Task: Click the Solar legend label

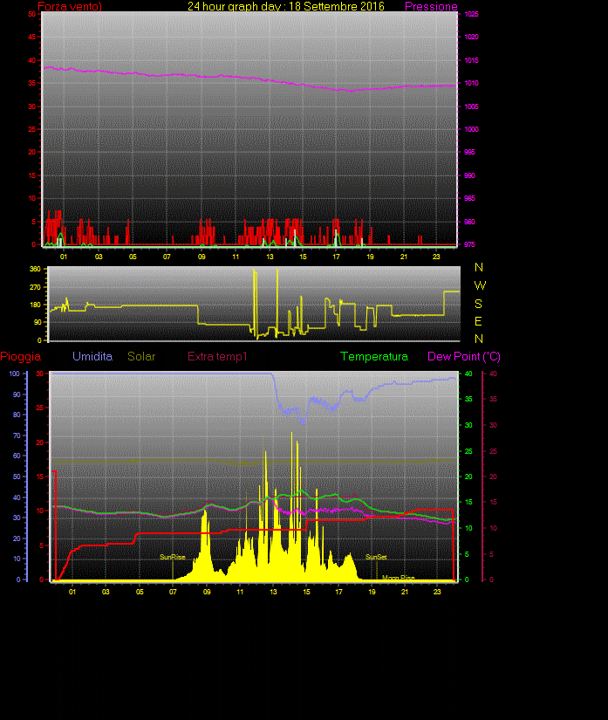Action: [x=141, y=357]
